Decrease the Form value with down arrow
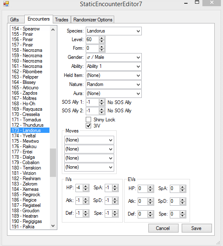Screen dimensions: 223x246 coord(102,50)
